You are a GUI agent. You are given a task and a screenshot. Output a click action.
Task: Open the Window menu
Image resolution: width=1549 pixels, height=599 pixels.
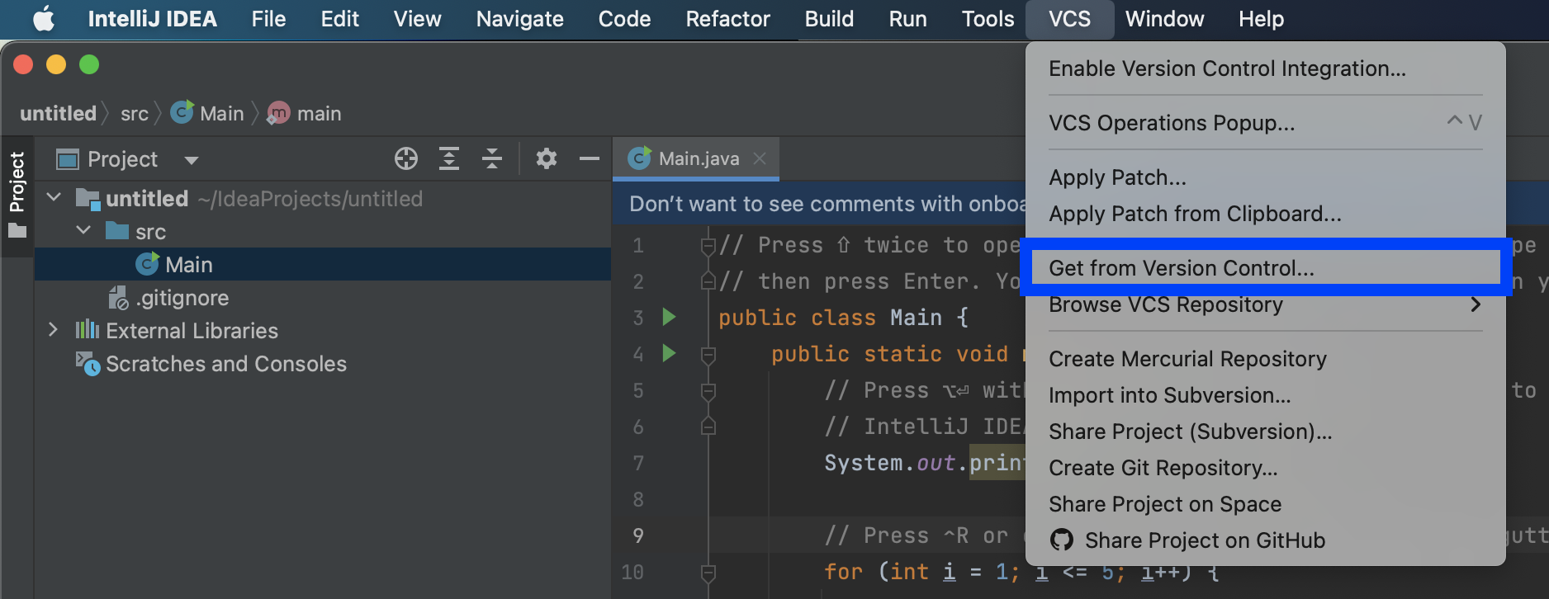click(x=1164, y=18)
